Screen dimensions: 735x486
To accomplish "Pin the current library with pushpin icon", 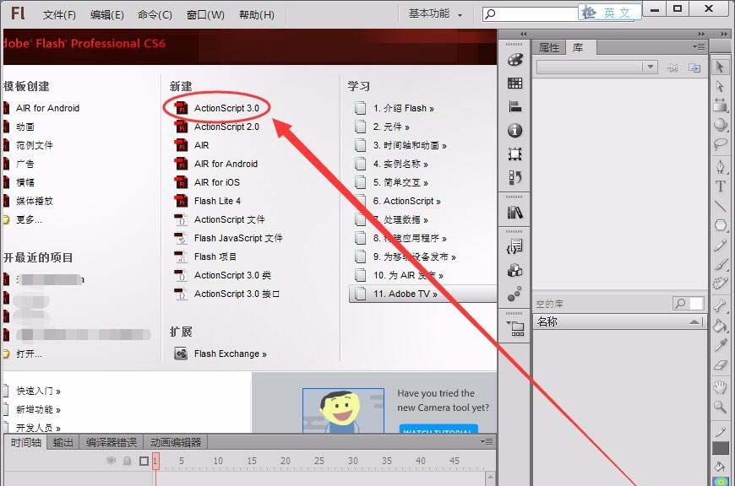I will (672, 67).
